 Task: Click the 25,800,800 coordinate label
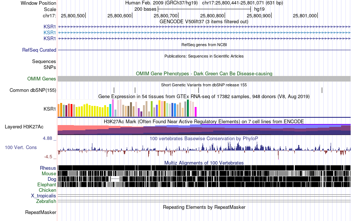(x=212, y=15)
